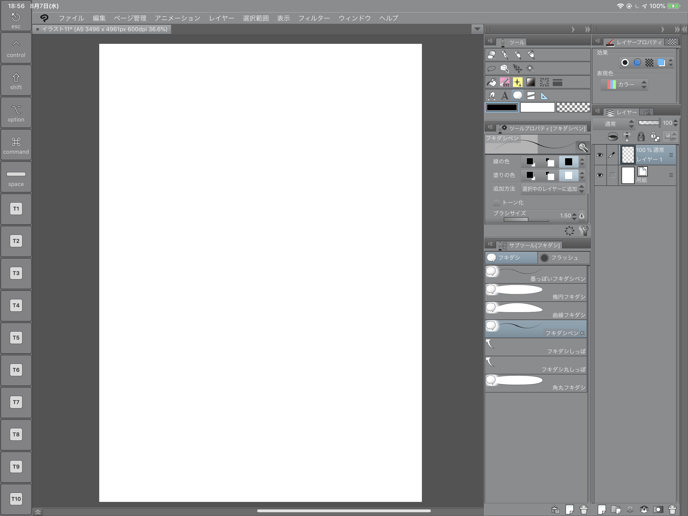Screen dimensions: 688x516
Task: Select the Text tool icon
Action: point(504,96)
